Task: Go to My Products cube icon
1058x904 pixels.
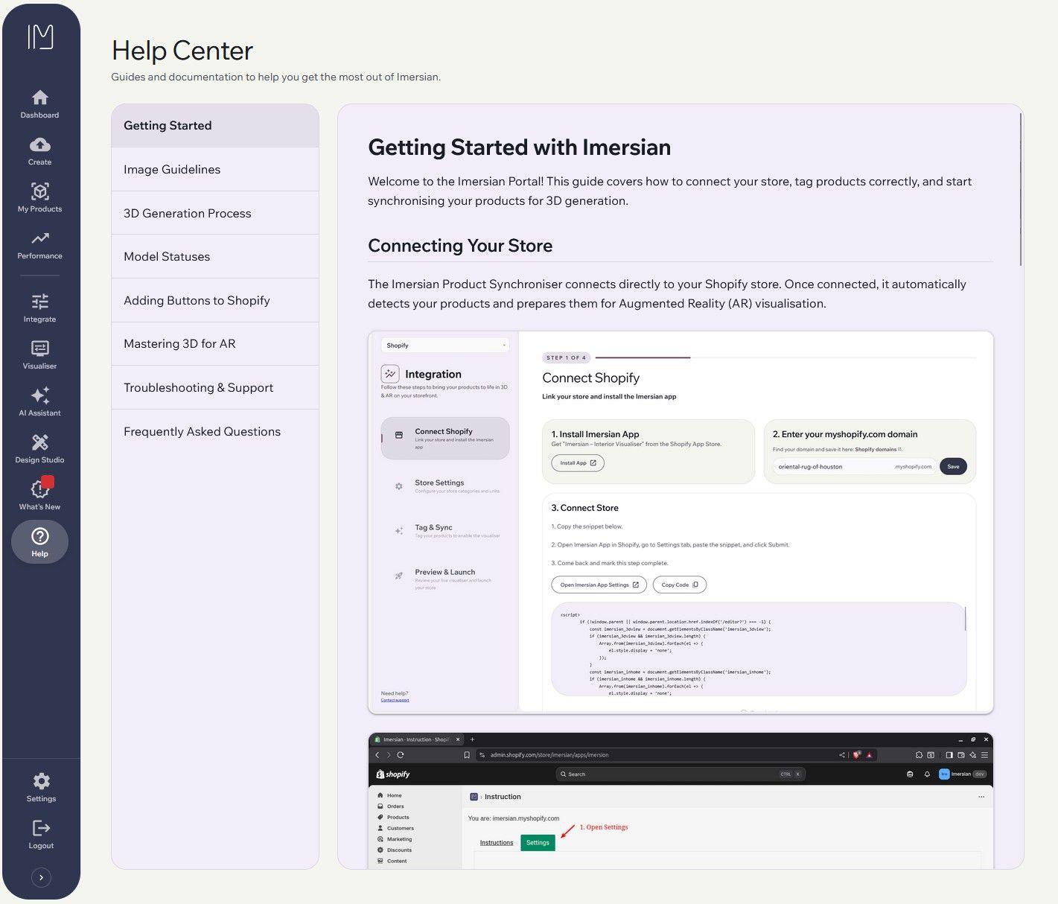Action: pyautogui.click(x=40, y=191)
